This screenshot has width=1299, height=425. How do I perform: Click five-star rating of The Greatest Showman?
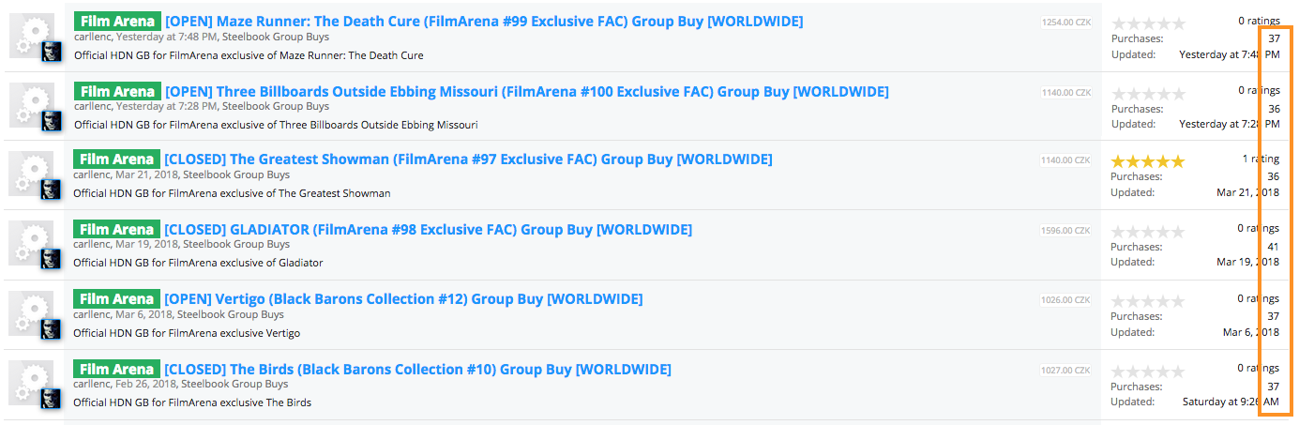click(x=1148, y=161)
